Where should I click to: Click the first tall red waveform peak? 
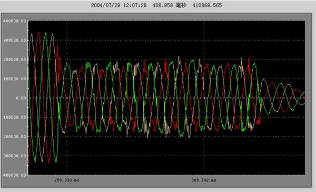38,33
